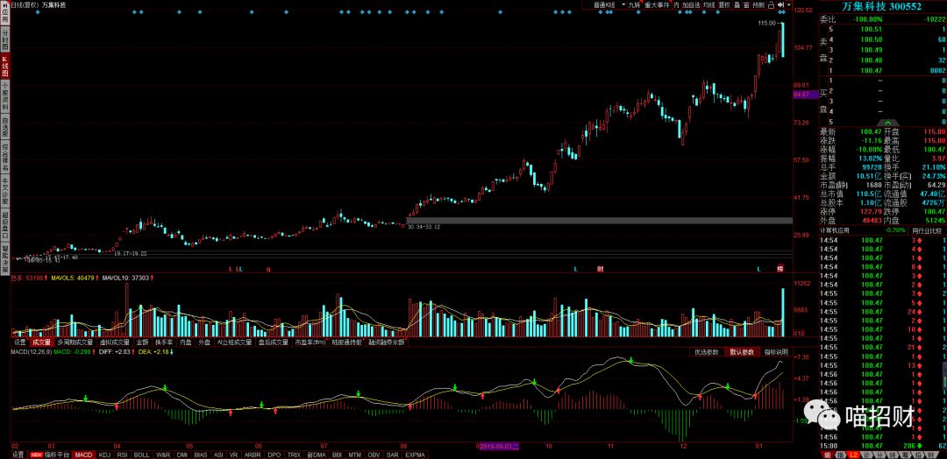Switch to RSI indicator tab
Viewport: 947px width, 459px height.
122,455
